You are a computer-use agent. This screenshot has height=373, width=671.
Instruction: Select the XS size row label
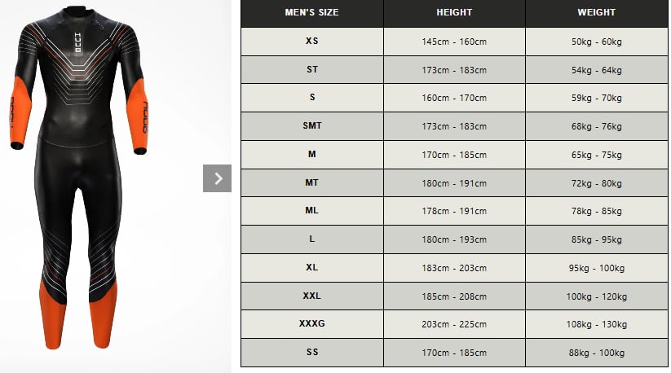click(x=311, y=41)
